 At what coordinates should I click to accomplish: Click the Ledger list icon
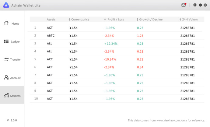[6, 41]
